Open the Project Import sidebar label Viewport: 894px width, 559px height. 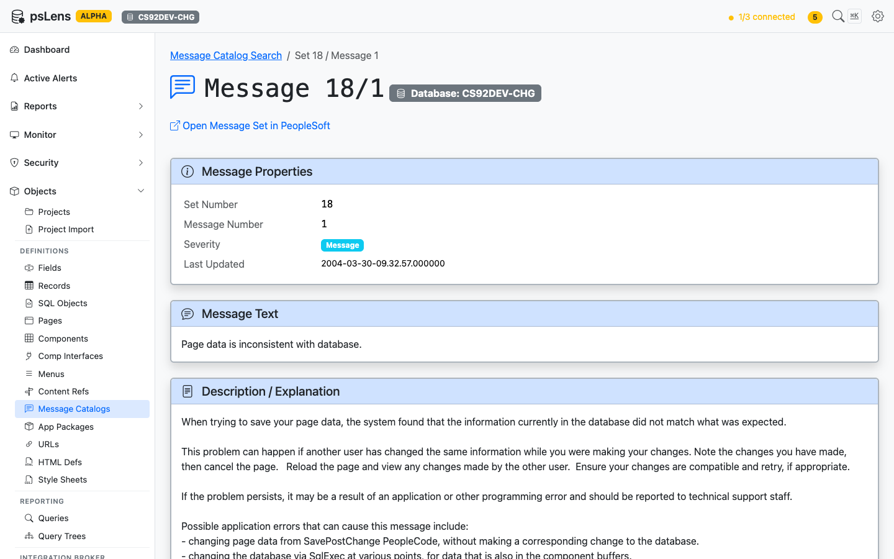pos(66,229)
